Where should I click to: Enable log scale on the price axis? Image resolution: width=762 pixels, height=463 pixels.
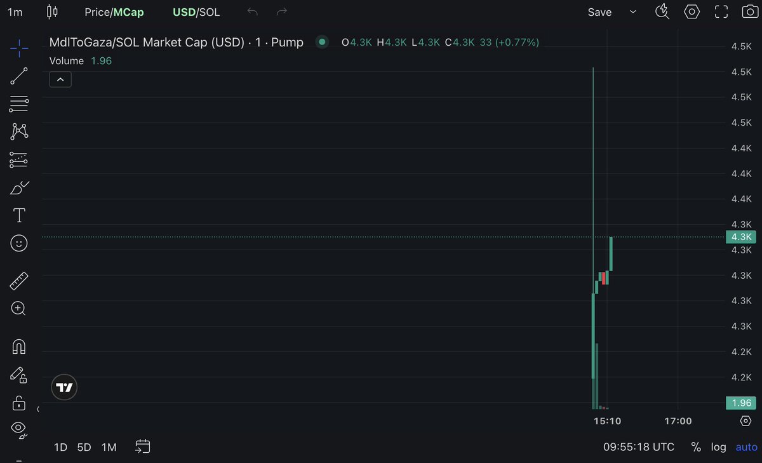tap(718, 446)
